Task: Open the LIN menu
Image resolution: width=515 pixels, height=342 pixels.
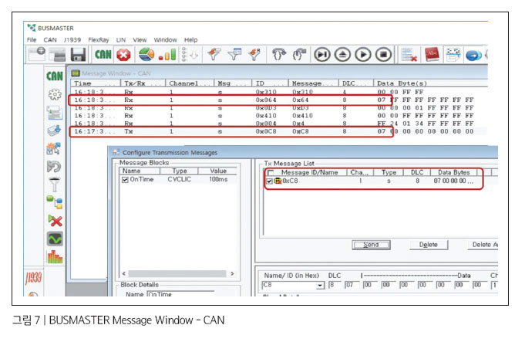Action: pos(121,40)
